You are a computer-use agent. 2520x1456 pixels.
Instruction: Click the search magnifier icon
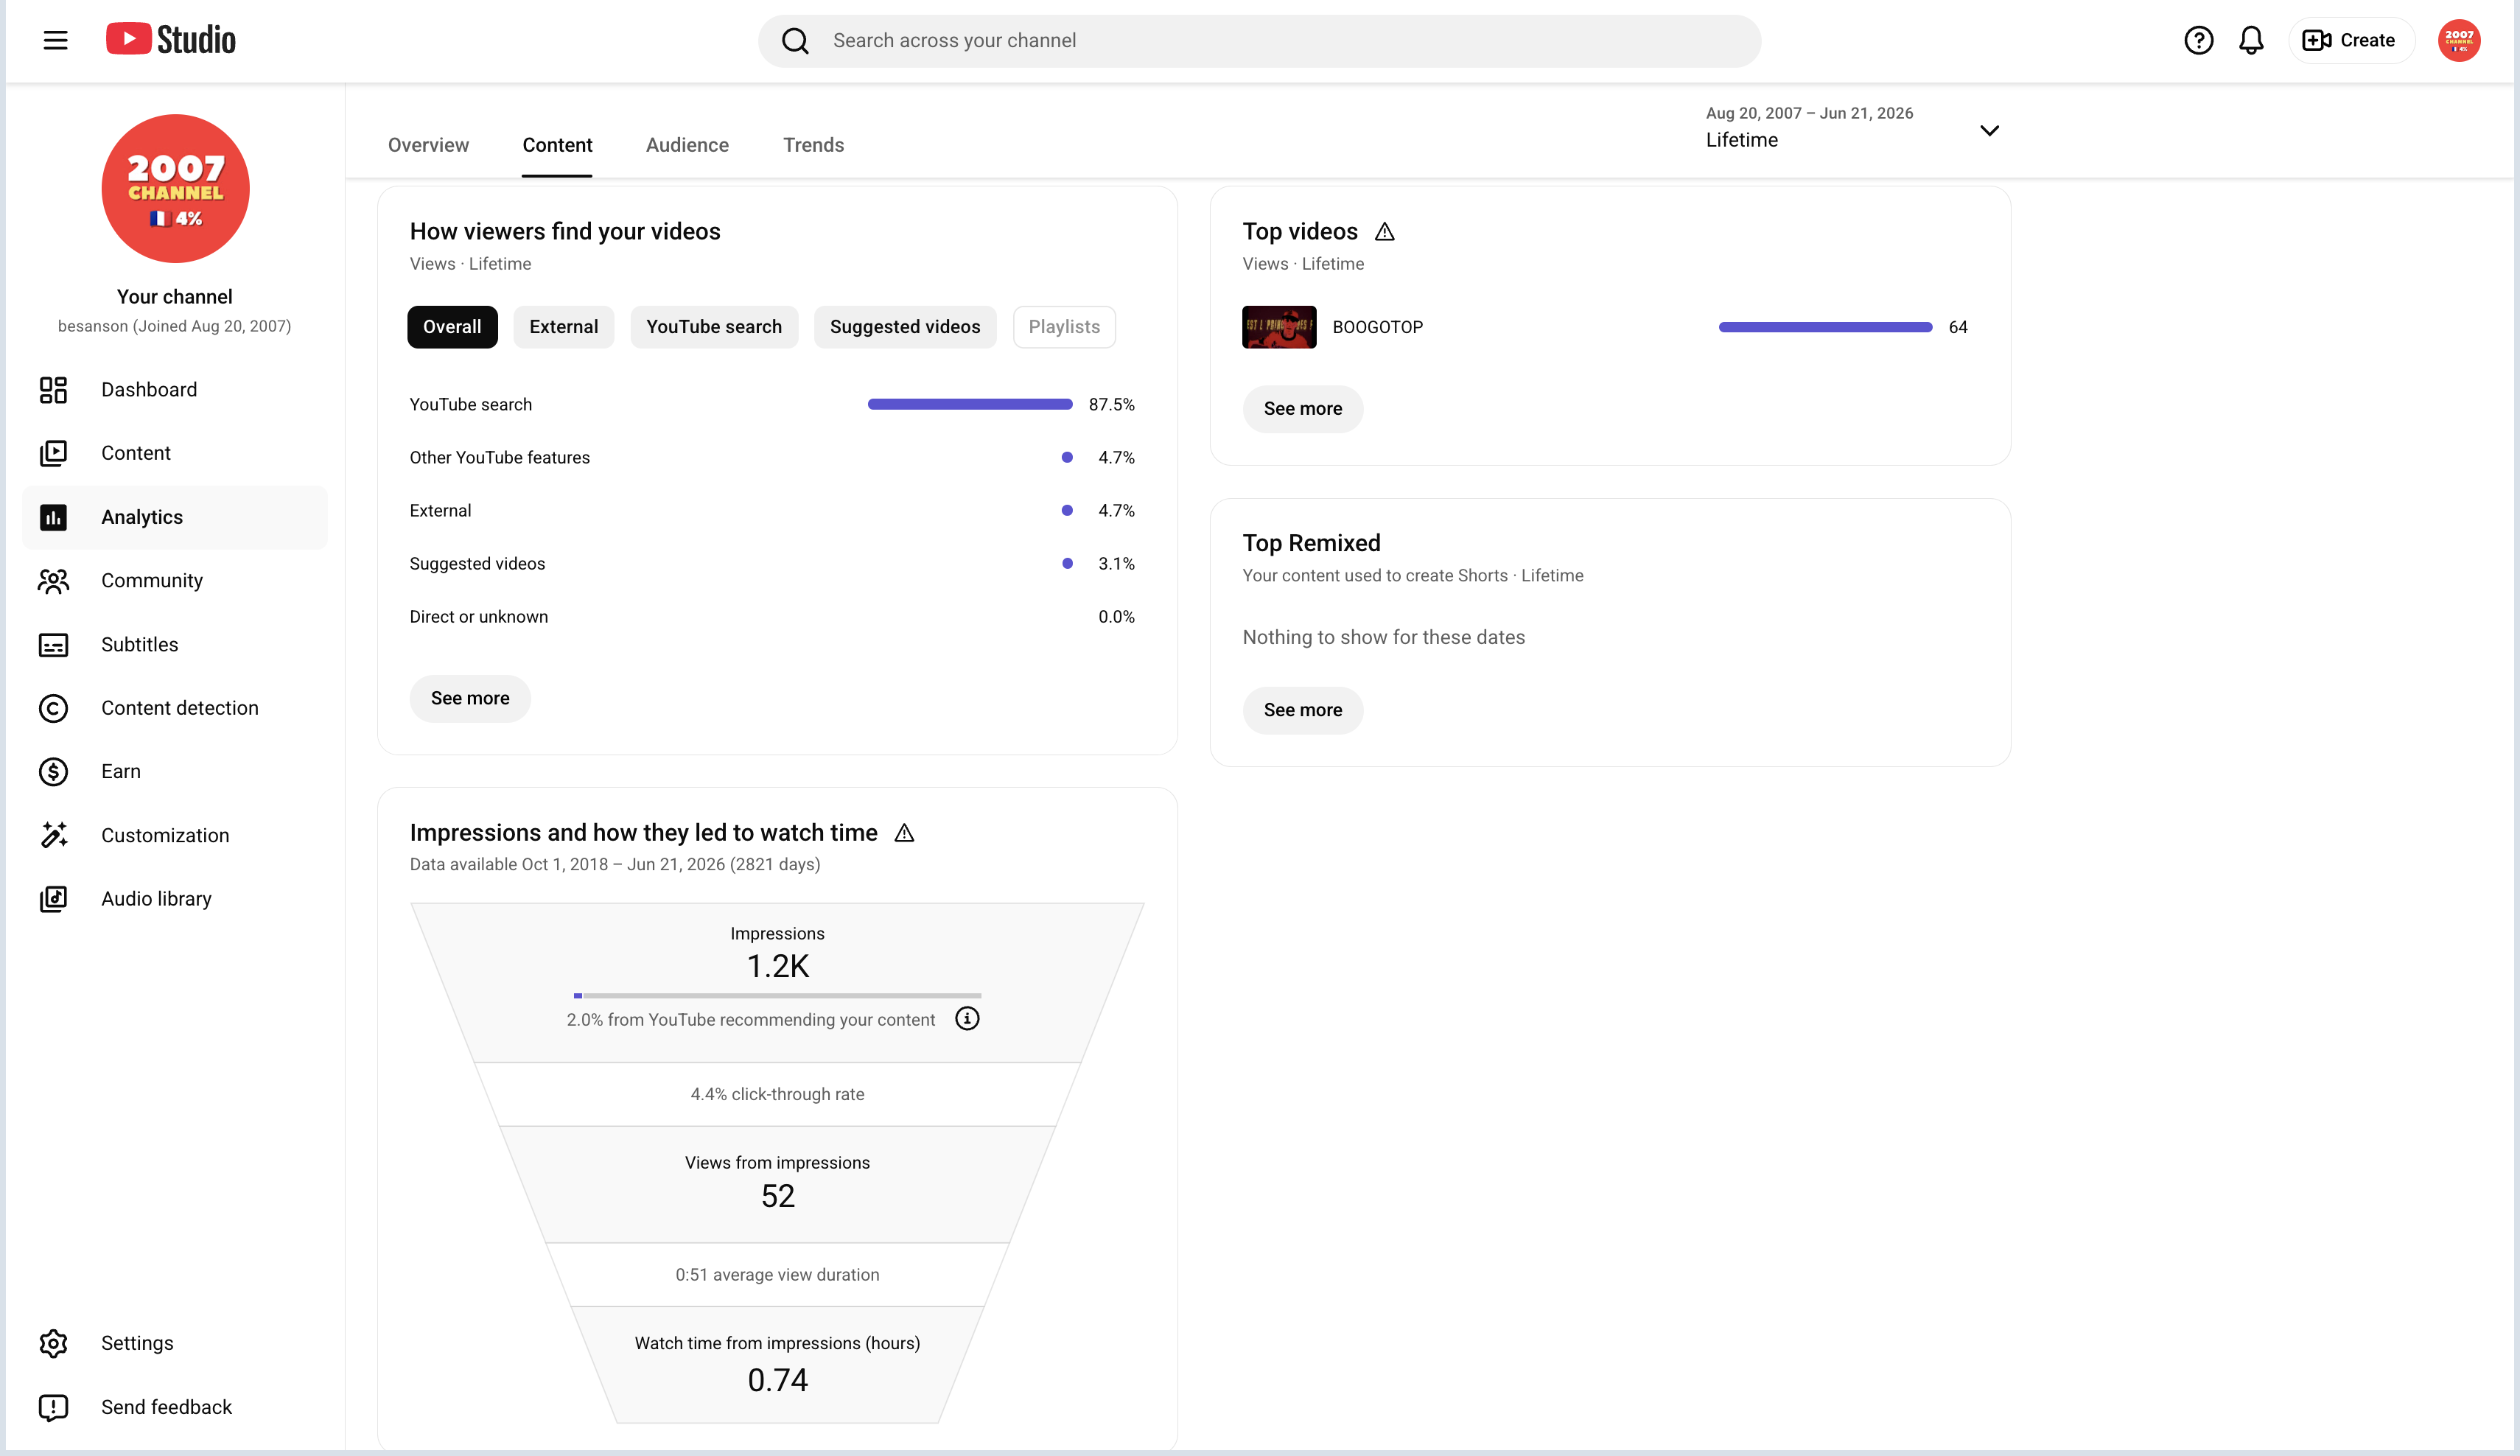point(795,41)
